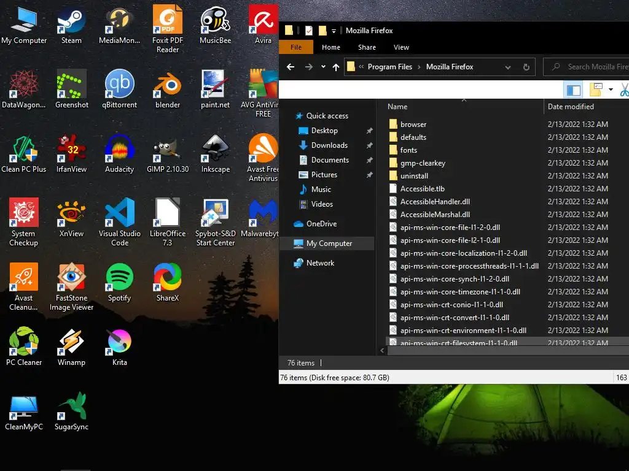The width and height of the screenshot is (629, 471).
Task: Open the File tab in Explorer
Action: point(295,47)
